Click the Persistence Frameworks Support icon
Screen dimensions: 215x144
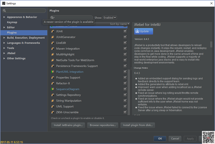click(53, 66)
